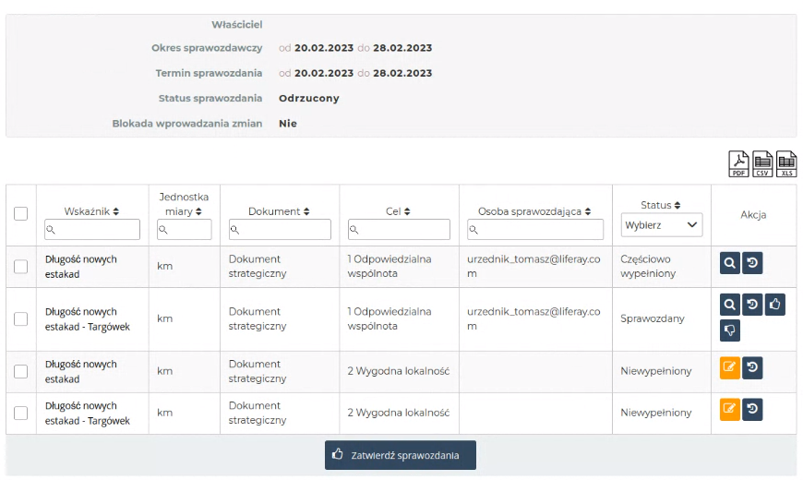The image size is (803, 480).
Task: Open magnifier preview for Częściowo wypełniony row
Action: pyautogui.click(x=729, y=263)
